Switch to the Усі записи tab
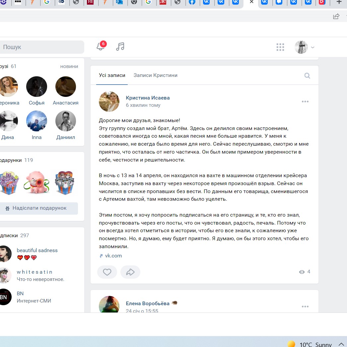 point(112,75)
